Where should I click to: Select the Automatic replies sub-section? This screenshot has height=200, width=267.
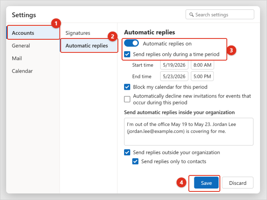89,45
